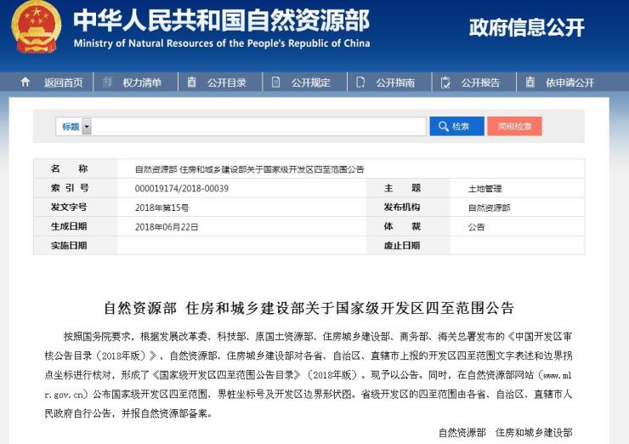Expand the 标题 search-field dropdown arrow
The height and width of the screenshot is (444, 629).
87,127
